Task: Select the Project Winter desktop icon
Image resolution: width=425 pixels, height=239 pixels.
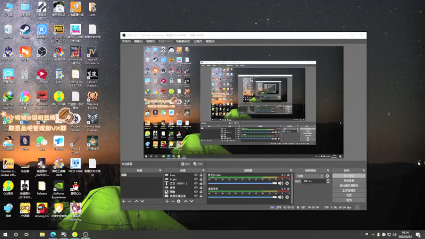Action: 75,123
